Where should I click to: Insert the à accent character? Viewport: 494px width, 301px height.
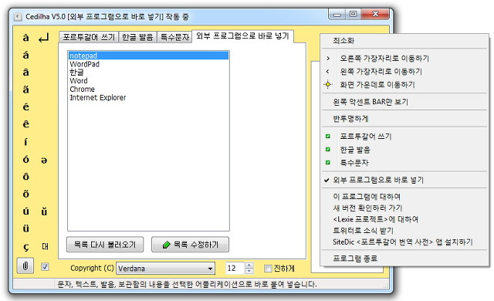tap(25, 38)
